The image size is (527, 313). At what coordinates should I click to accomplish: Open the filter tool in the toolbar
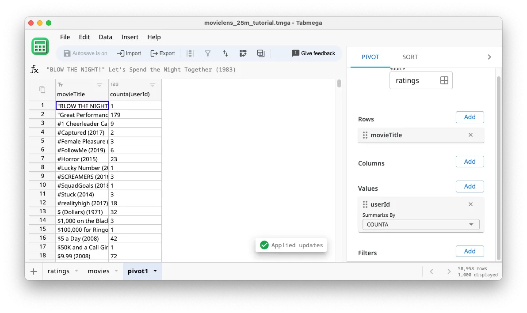208,53
